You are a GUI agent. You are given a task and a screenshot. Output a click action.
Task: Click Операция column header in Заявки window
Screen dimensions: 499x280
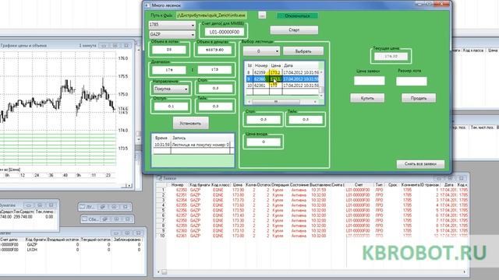[281, 185]
